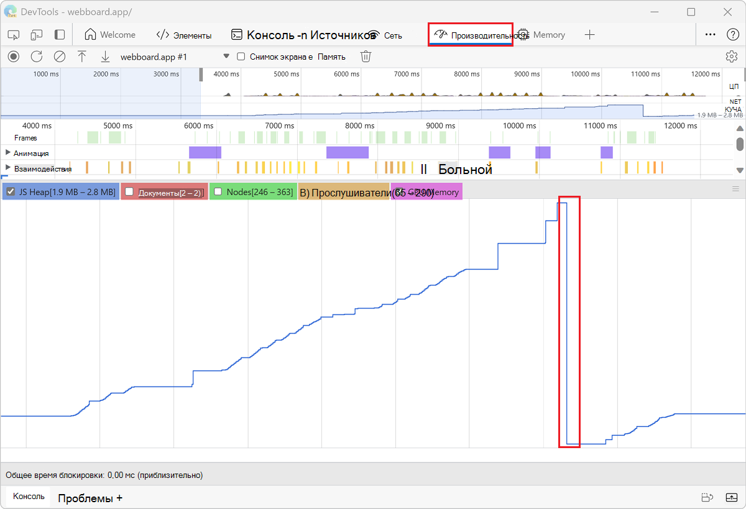
Task: Click the hamburger menu icon above the memory chart
Action: [735, 189]
